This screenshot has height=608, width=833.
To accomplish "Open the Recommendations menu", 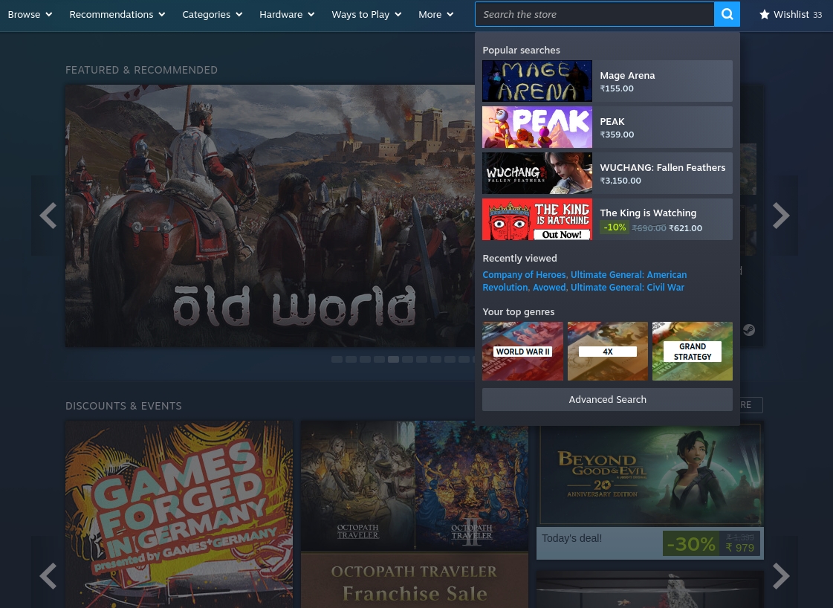I will click(117, 14).
